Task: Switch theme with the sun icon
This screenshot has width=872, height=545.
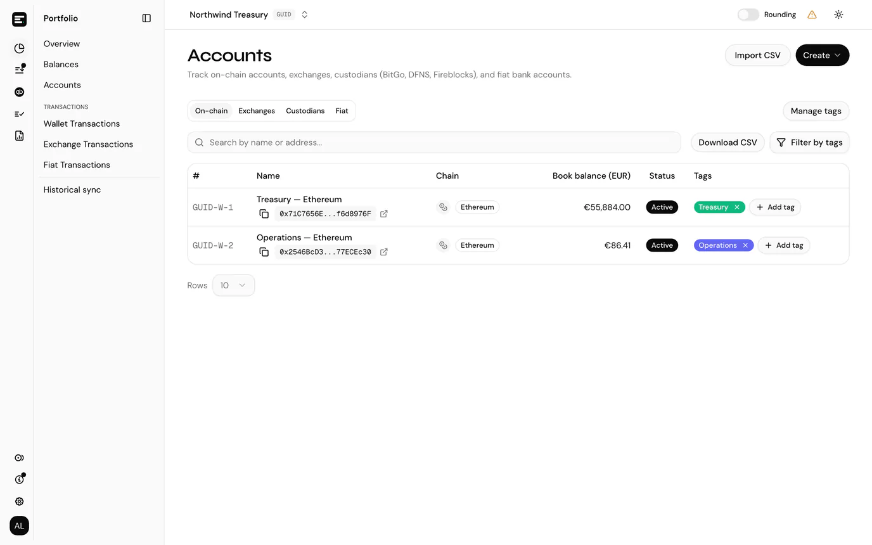Action: 838,15
